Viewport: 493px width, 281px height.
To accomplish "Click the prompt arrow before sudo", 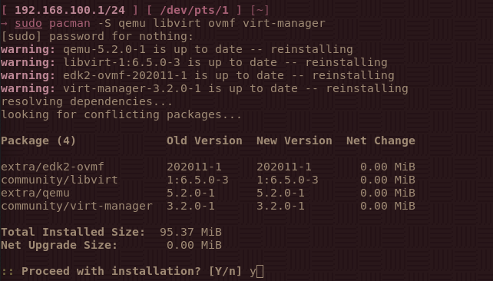I will (x=5, y=24).
